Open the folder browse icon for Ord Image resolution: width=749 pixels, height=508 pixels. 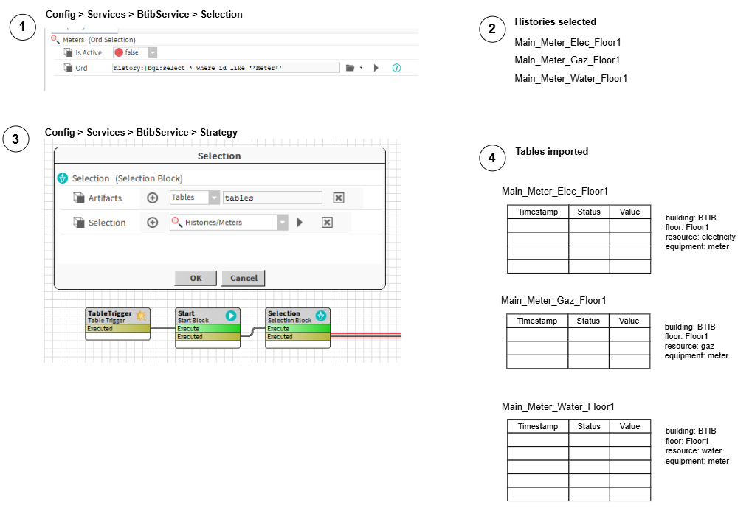click(351, 68)
